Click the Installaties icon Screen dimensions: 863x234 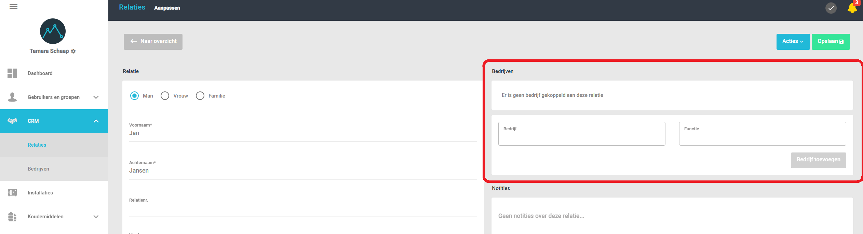12,193
